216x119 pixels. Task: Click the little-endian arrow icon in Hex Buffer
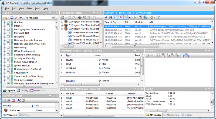[183, 55]
